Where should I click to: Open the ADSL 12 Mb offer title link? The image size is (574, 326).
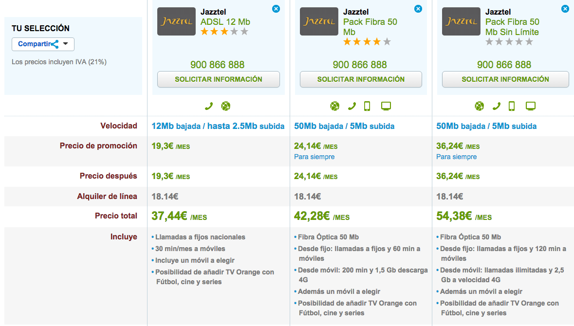pyautogui.click(x=225, y=22)
